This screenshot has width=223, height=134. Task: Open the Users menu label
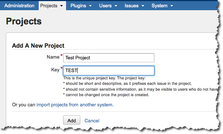pos(105,6)
